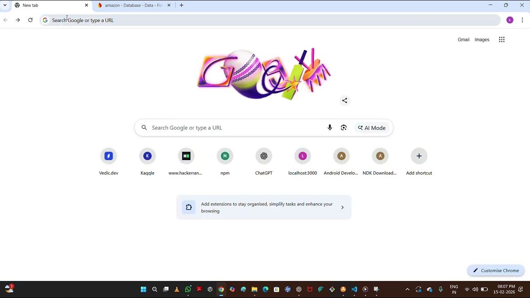Click the magnifier icon in search box
This screenshot has width=530, height=298.
(144, 128)
